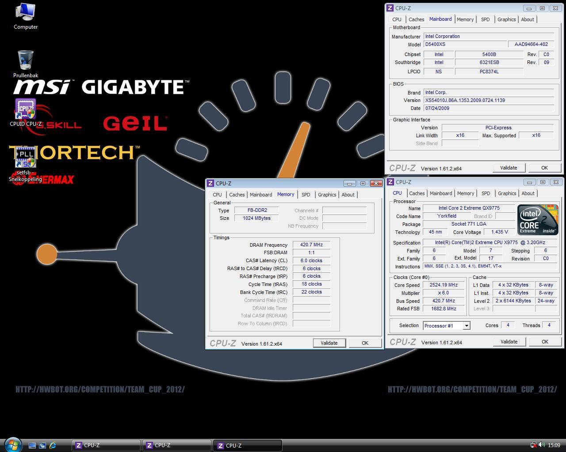The image size is (566, 452).
Task: Switch to CPU tab in Mainboard window
Action: pyautogui.click(x=397, y=19)
